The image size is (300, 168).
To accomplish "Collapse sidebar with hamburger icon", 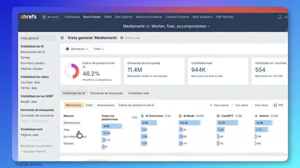I will (x=62, y=38).
